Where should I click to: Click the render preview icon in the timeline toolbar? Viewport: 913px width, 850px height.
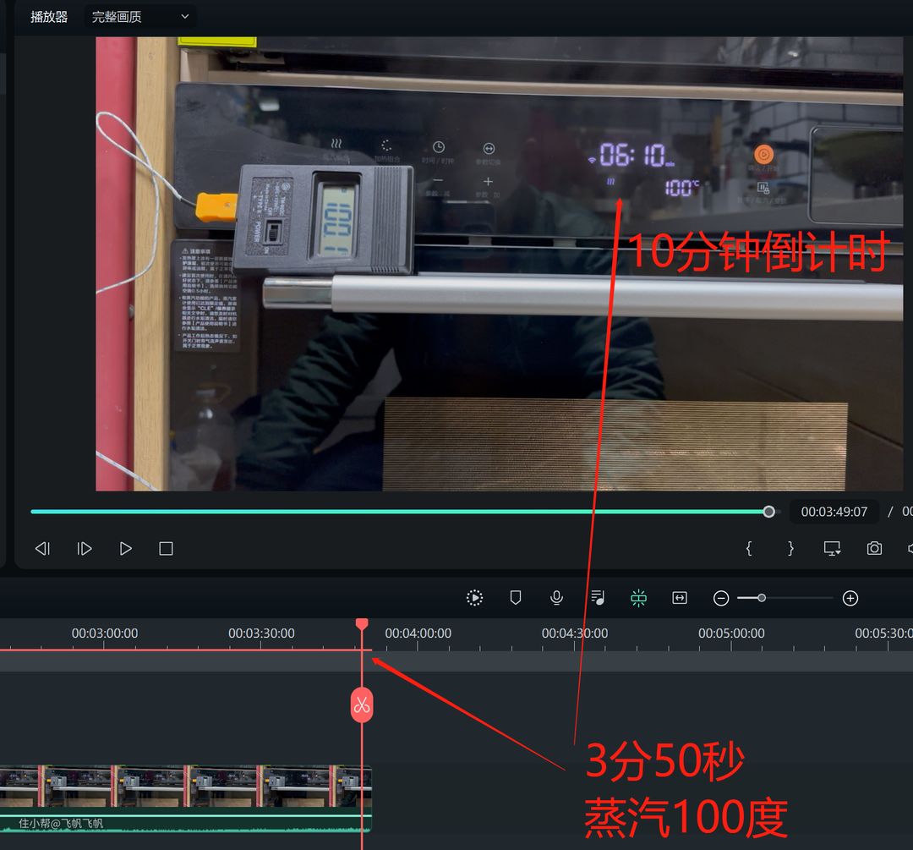pyautogui.click(x=475, y=598)
